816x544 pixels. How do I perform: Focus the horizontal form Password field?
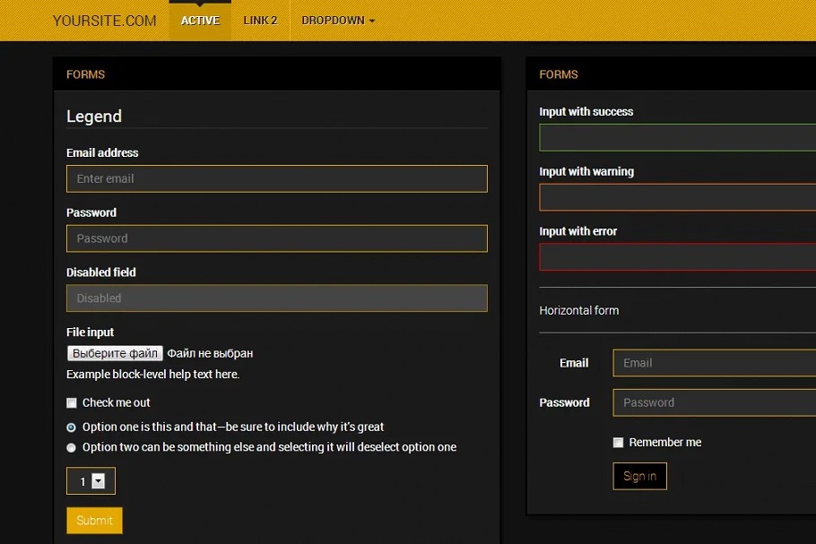(x=713, y=402)
